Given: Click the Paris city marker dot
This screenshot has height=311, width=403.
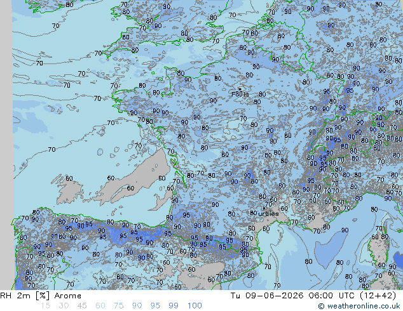Looking at the screenshot, I should coord(240,89).
